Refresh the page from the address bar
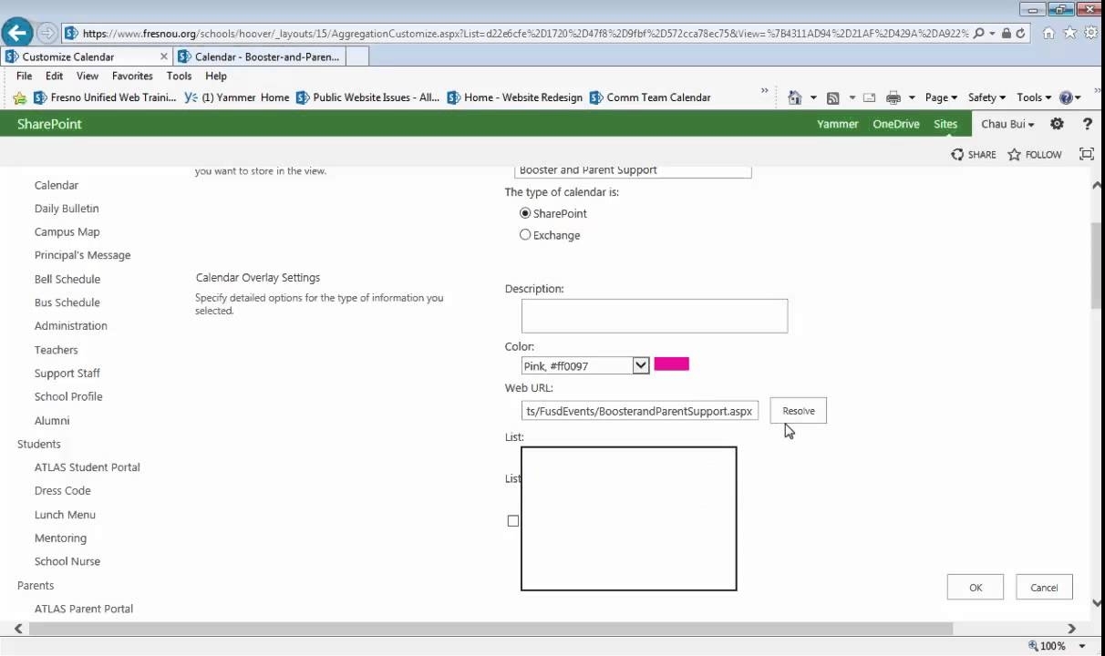 (x=1020, y=33)
